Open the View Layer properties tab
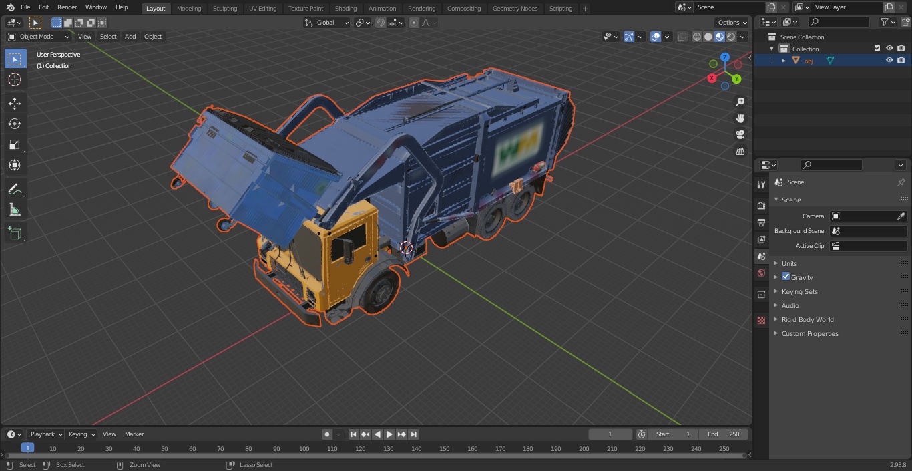912x471 pixels. [x=761, y=239]
